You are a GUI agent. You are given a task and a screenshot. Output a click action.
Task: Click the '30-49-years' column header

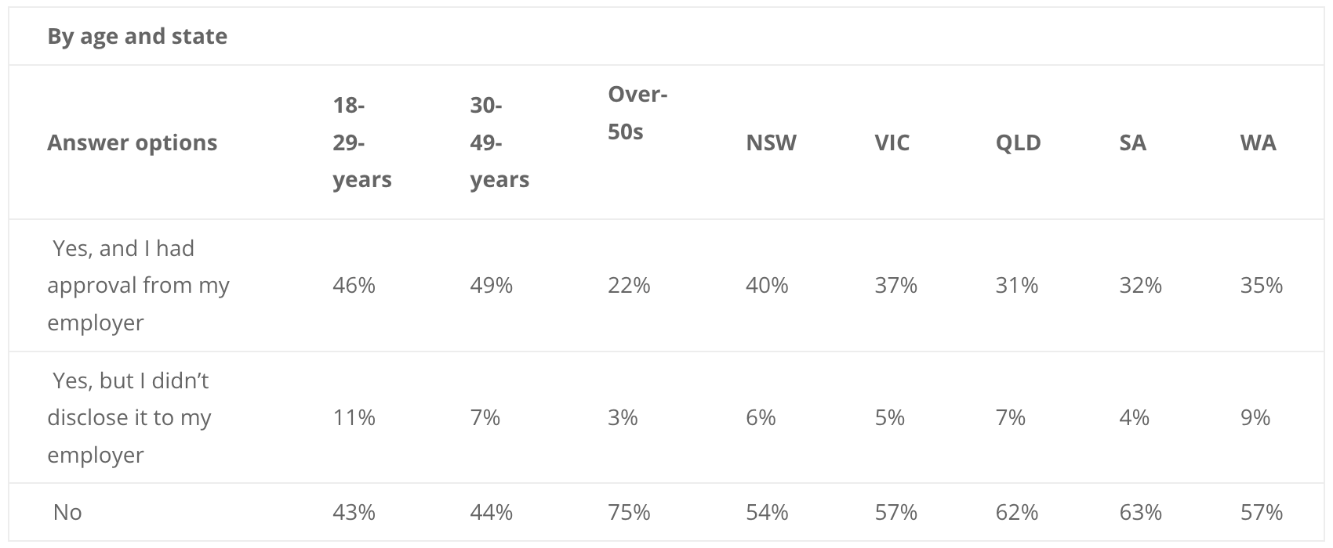pos(499,142)
